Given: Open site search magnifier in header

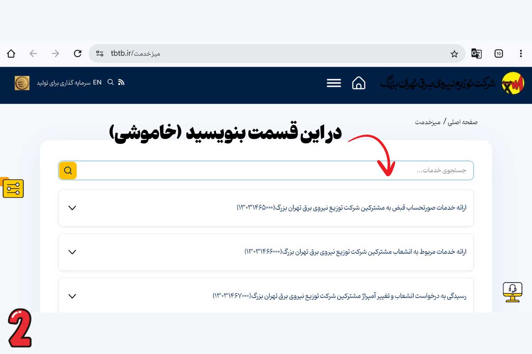Looking at the screenshot, I should pos(110,82).
